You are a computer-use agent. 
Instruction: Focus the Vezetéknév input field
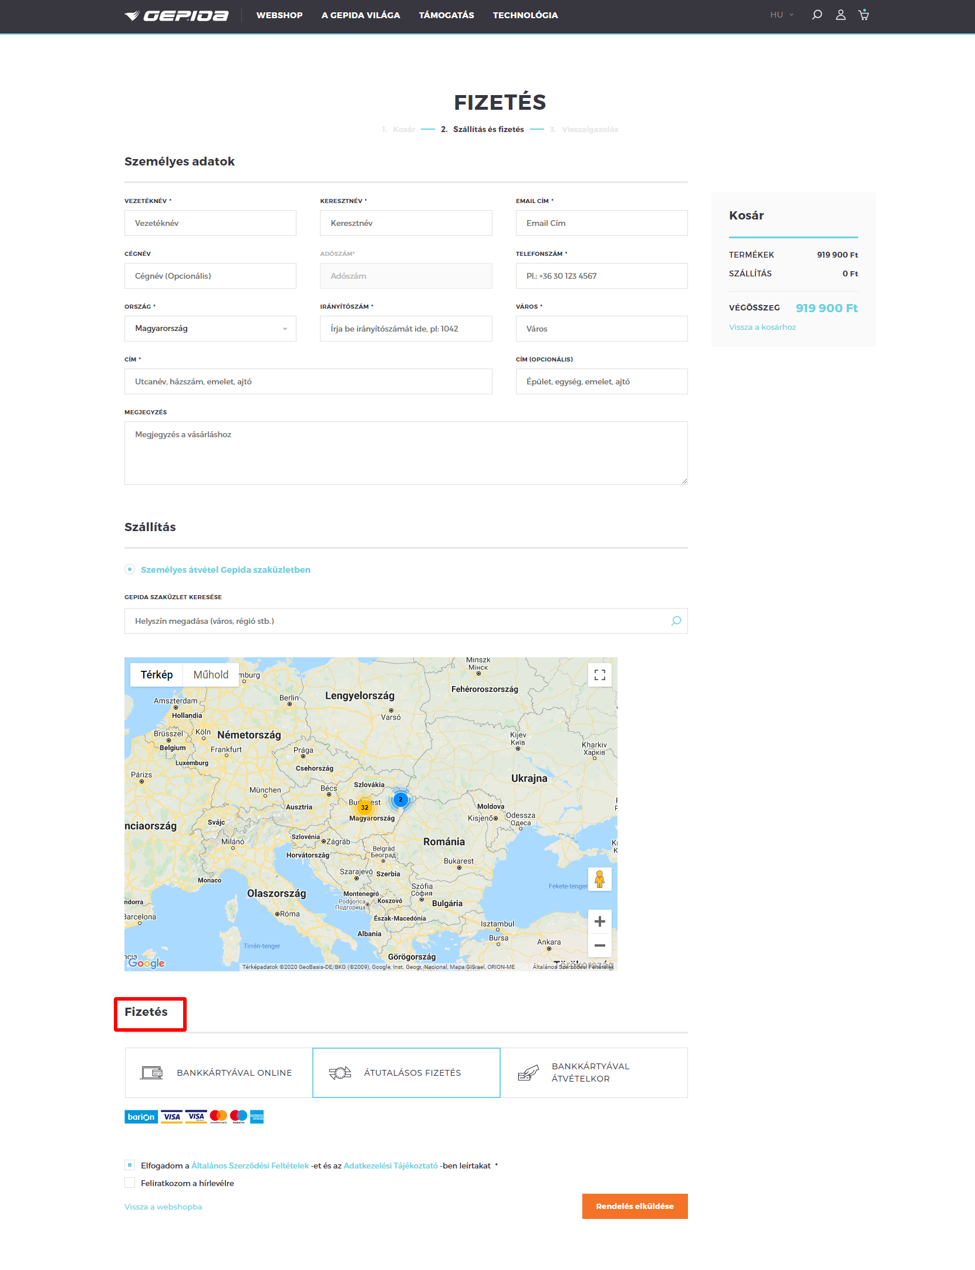click(x=210, y=223)
